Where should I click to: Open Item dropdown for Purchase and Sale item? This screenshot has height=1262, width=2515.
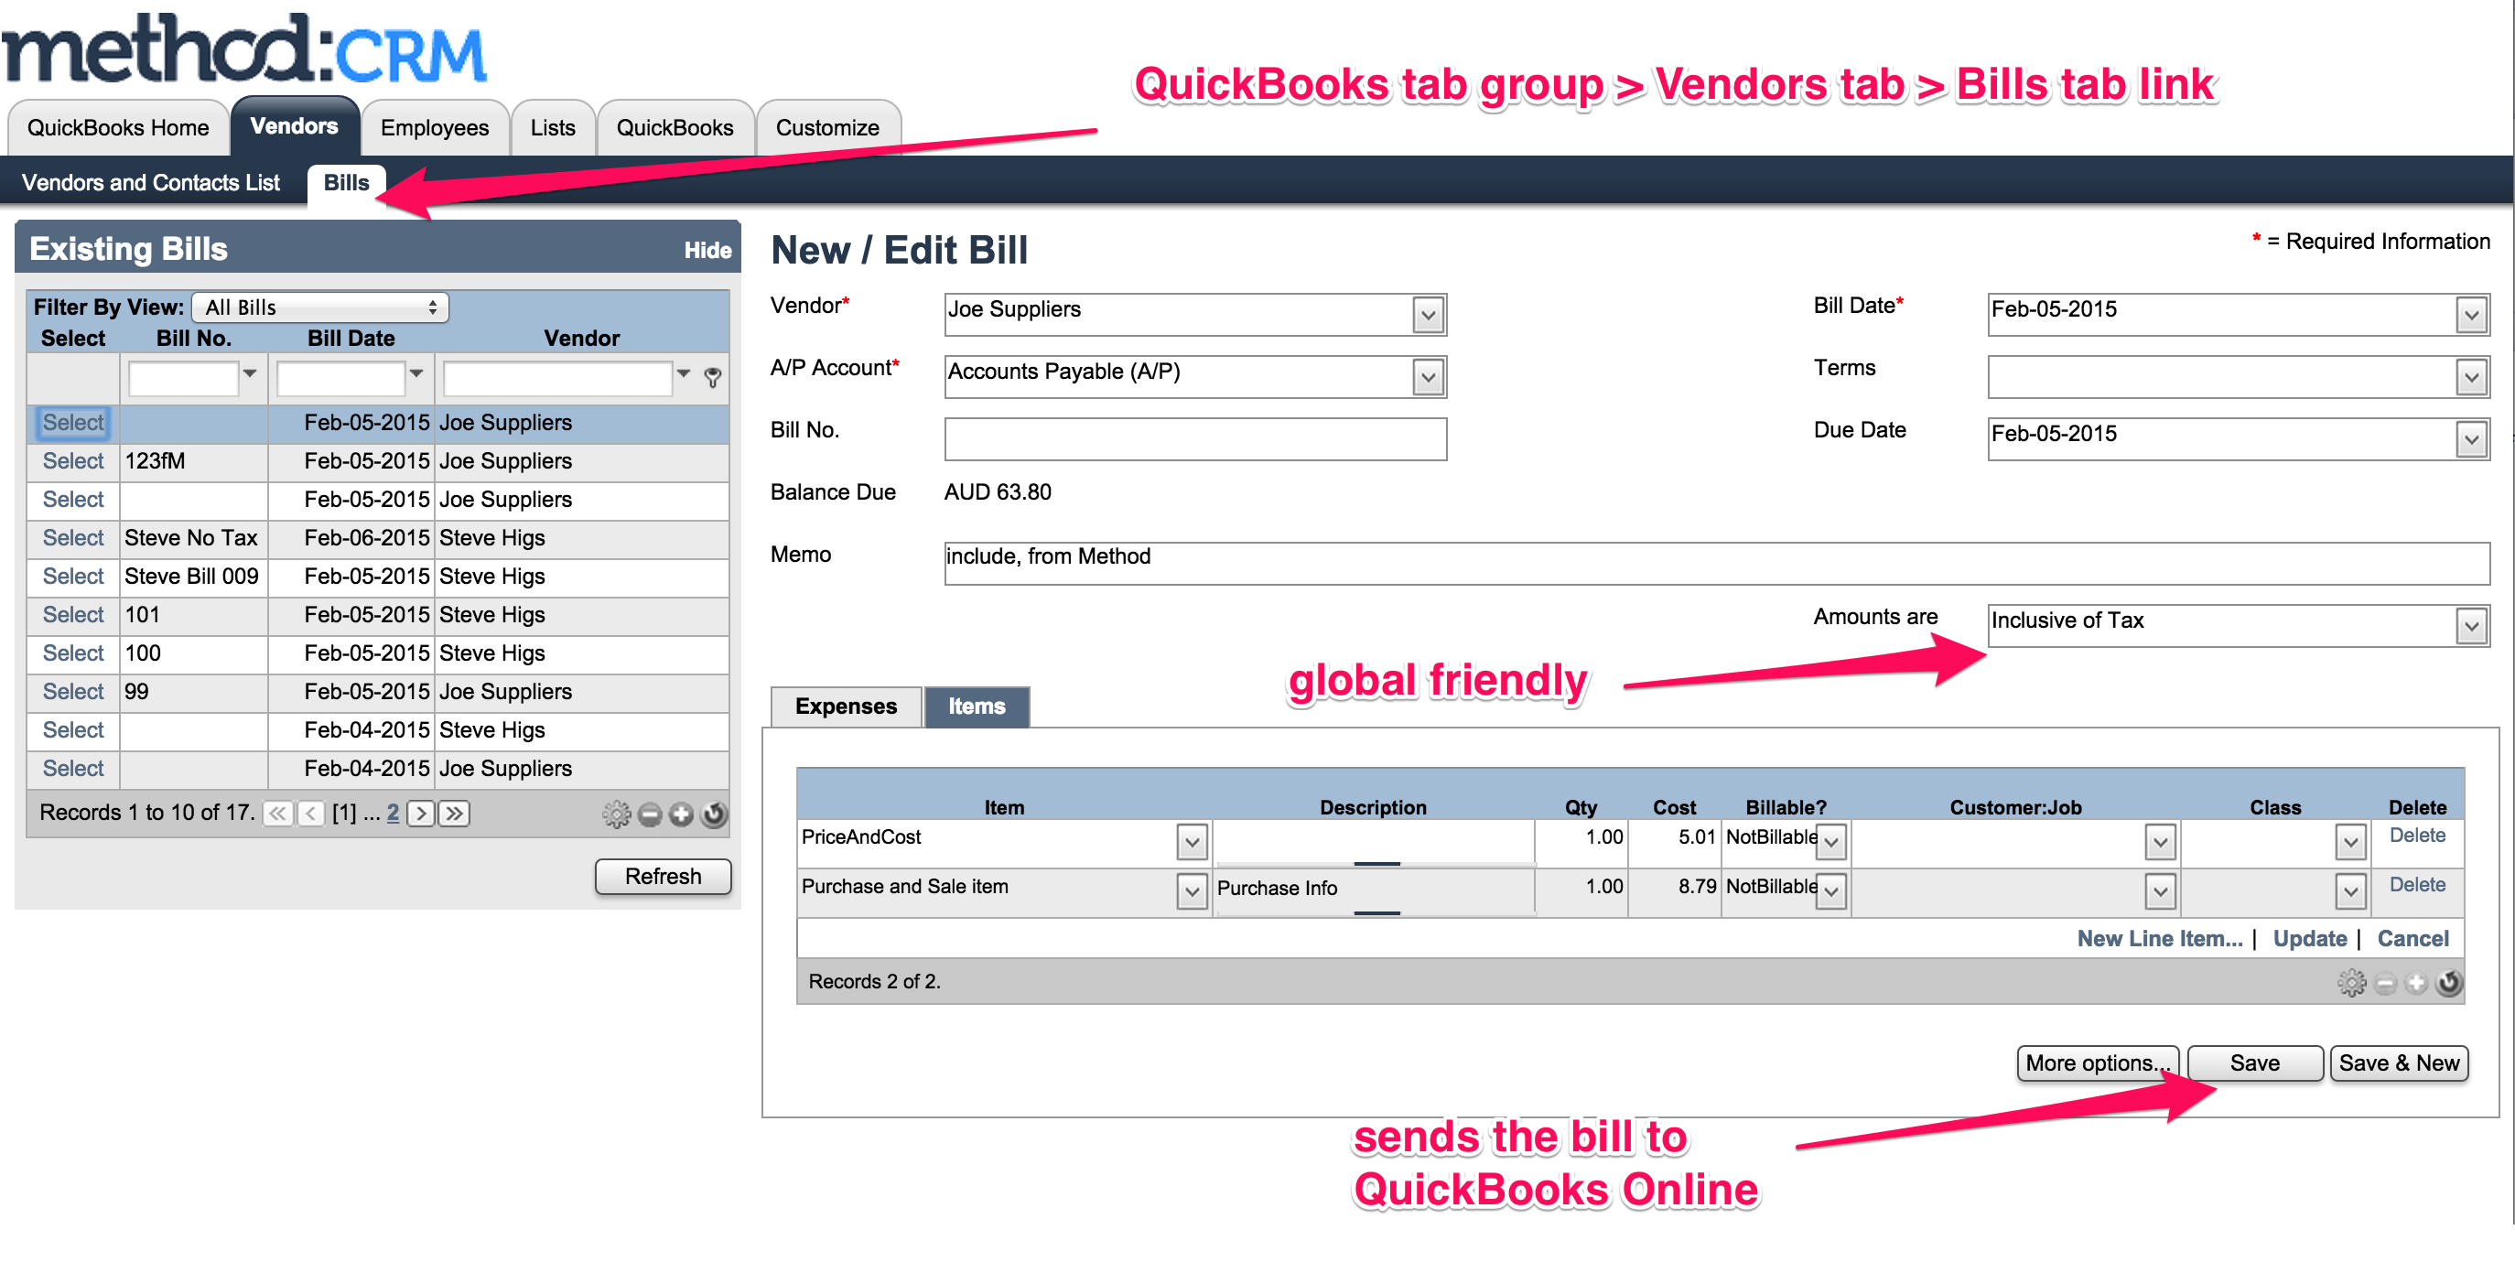(x=1191, y=891)
